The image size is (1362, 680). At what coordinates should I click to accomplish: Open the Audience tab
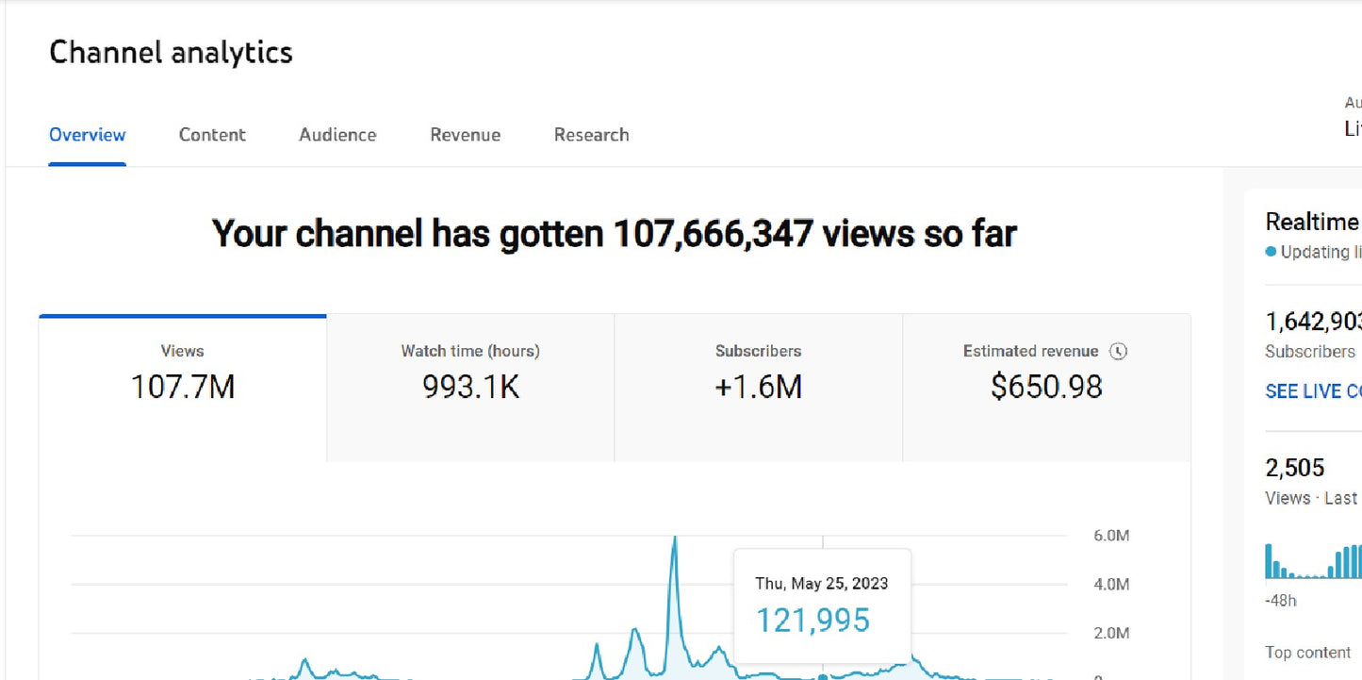(336, 135)
